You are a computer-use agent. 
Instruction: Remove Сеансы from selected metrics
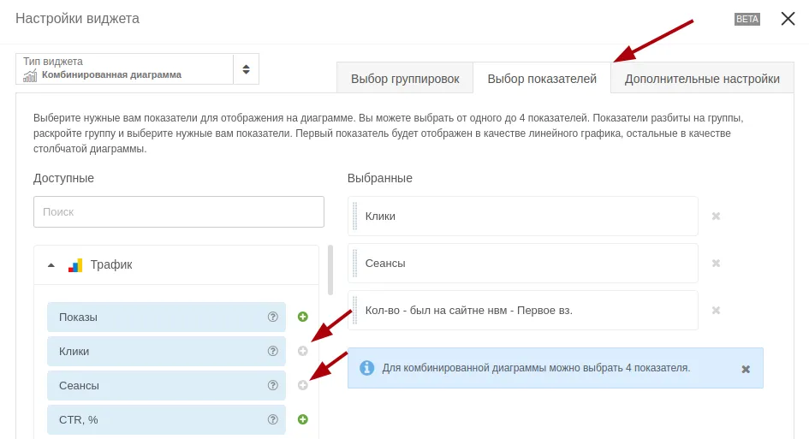pyautogui.click(x=717, y=263)
